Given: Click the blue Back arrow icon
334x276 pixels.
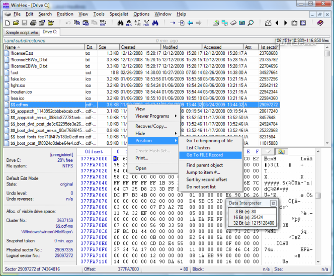Looking at the screenshot, I should (190, 23).
